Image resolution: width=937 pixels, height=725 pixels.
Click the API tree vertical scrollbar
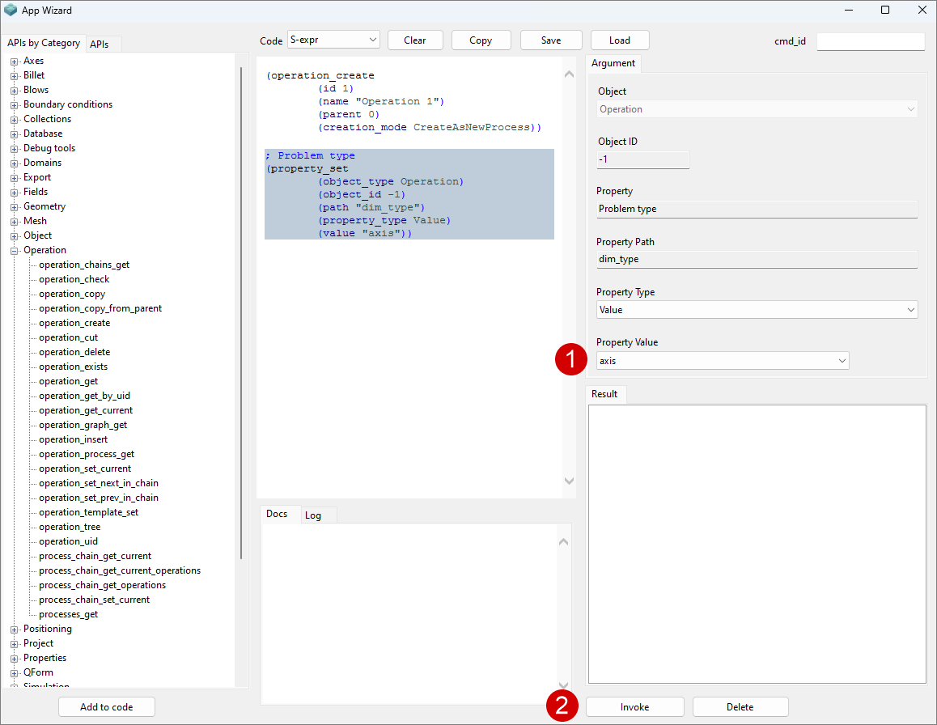[x=241, y=312]
